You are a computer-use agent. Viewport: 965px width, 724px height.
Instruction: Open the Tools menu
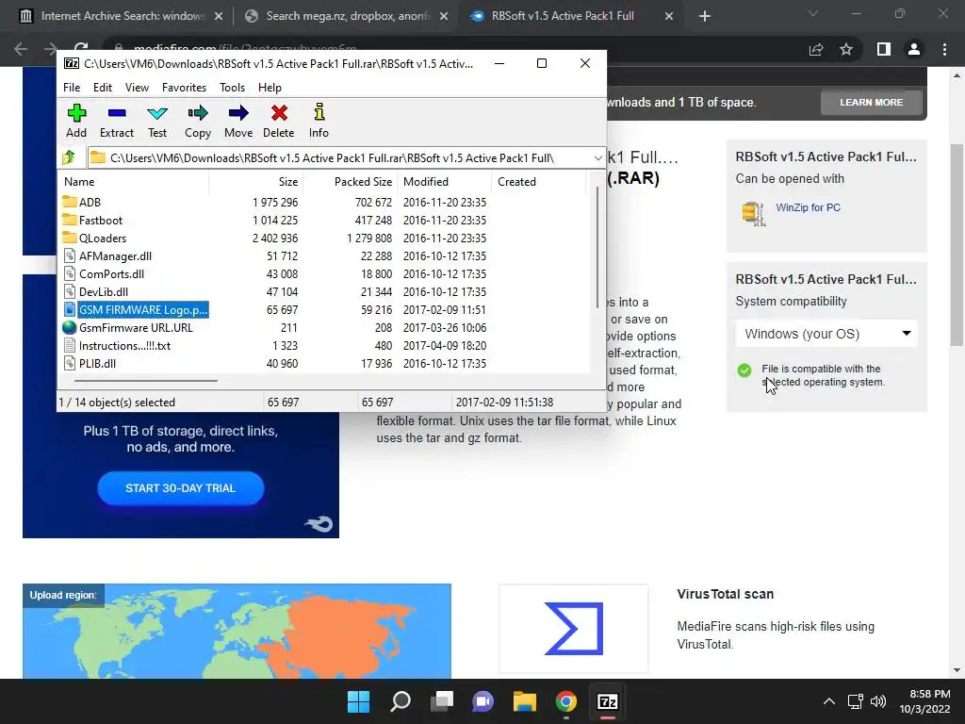coord(232,88)
